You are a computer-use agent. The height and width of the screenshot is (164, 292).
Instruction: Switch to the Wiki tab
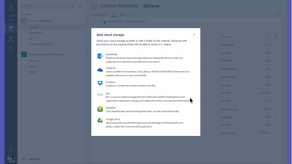[123, 15]
